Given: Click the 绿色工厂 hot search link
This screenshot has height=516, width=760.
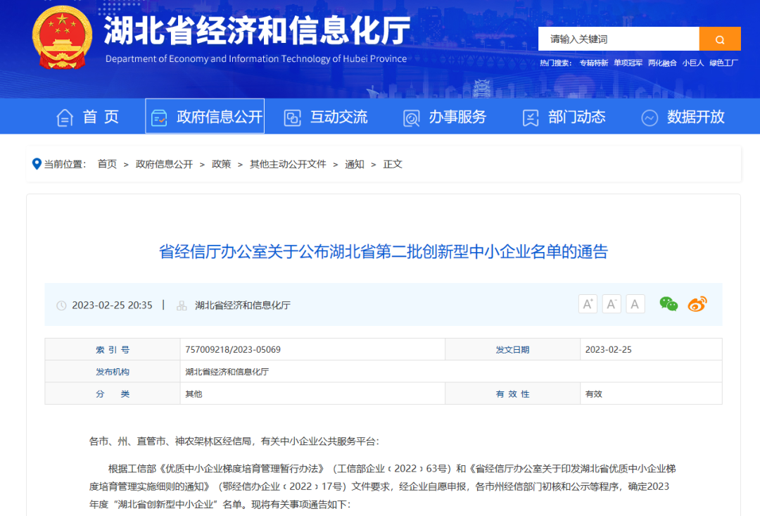Looking at the screenshot, I should [723, 63].
